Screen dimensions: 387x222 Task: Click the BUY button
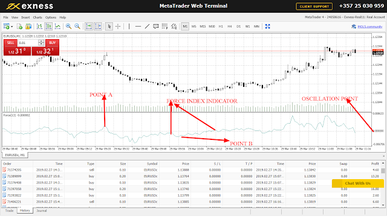pos(53,43)
